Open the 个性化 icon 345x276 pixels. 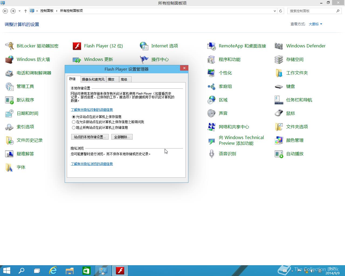click(212, 73)
